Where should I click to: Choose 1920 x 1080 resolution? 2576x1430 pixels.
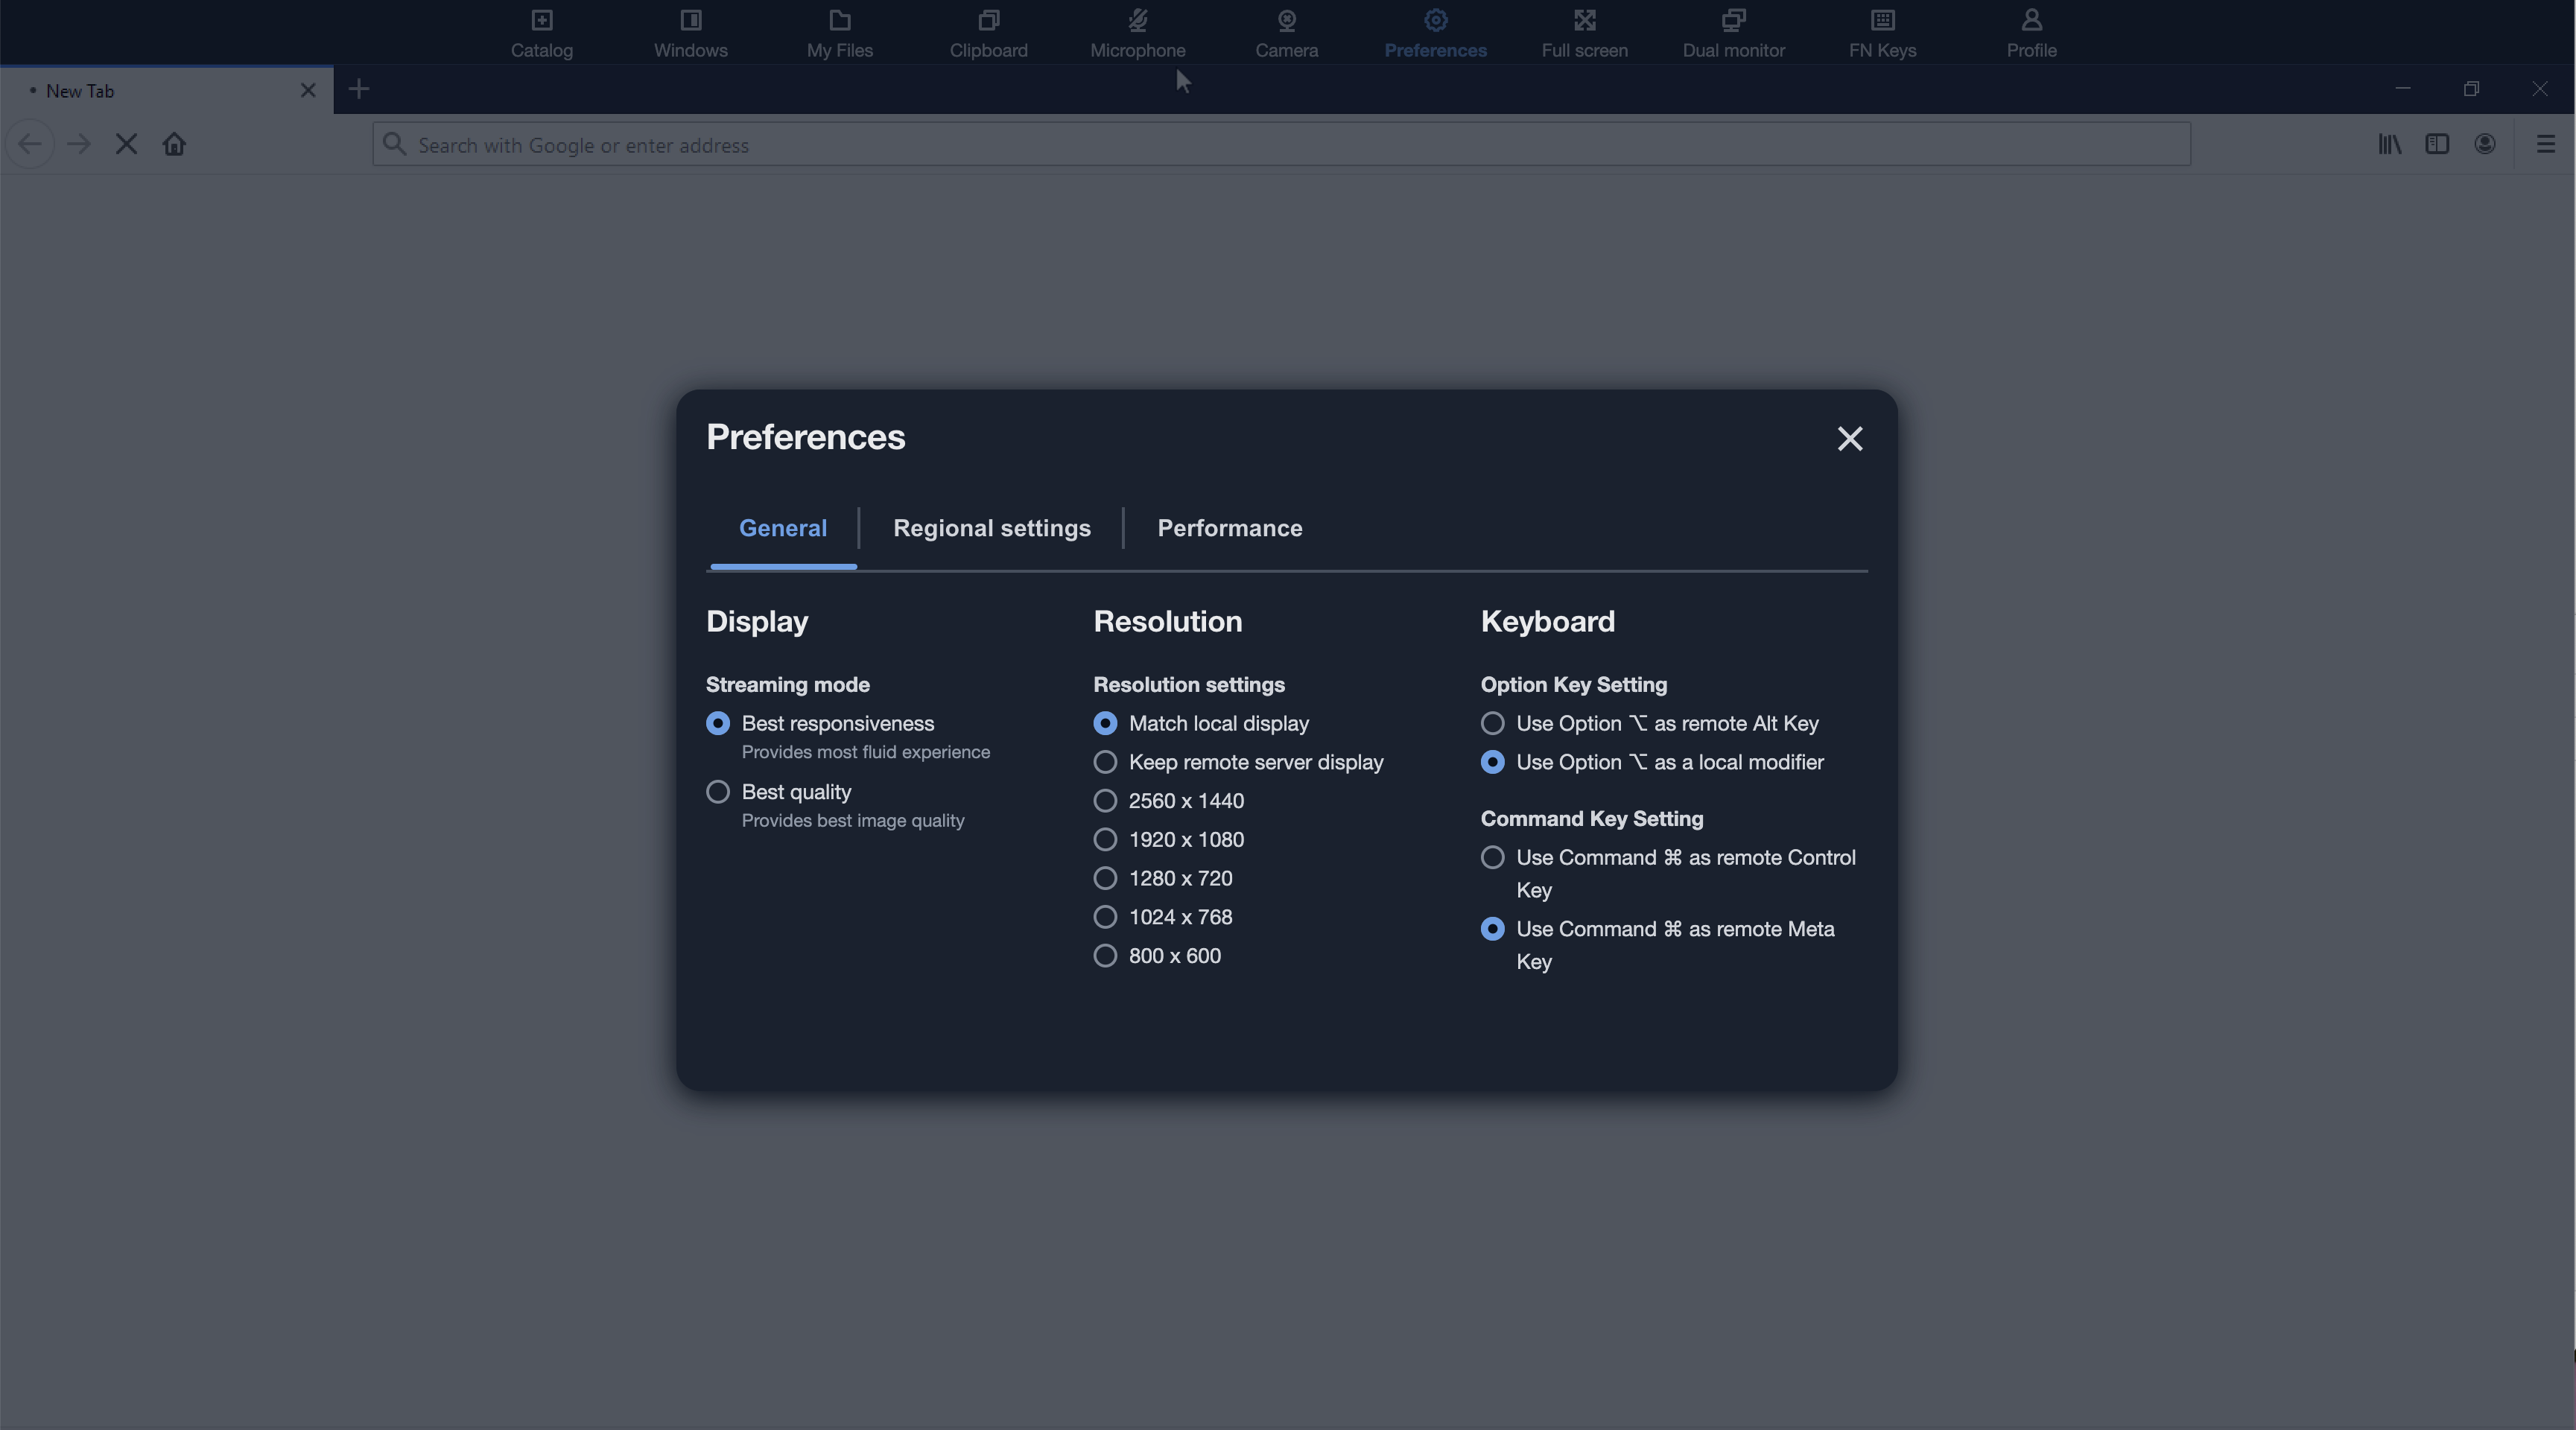[x=1105, y=839]
